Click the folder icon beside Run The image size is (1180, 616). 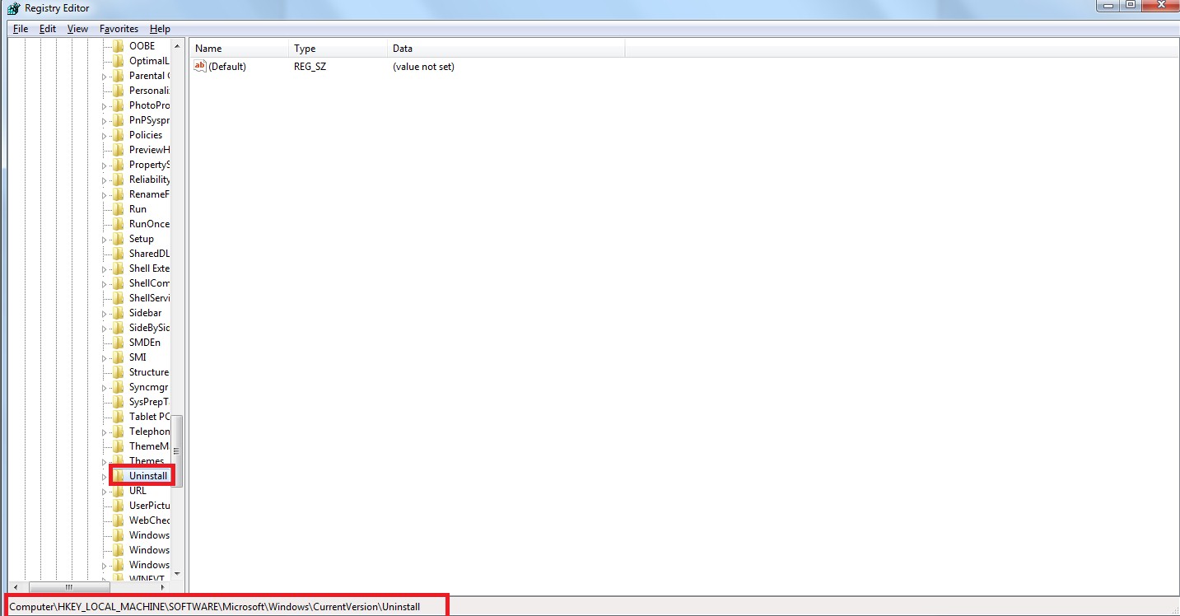coord(119,209)
